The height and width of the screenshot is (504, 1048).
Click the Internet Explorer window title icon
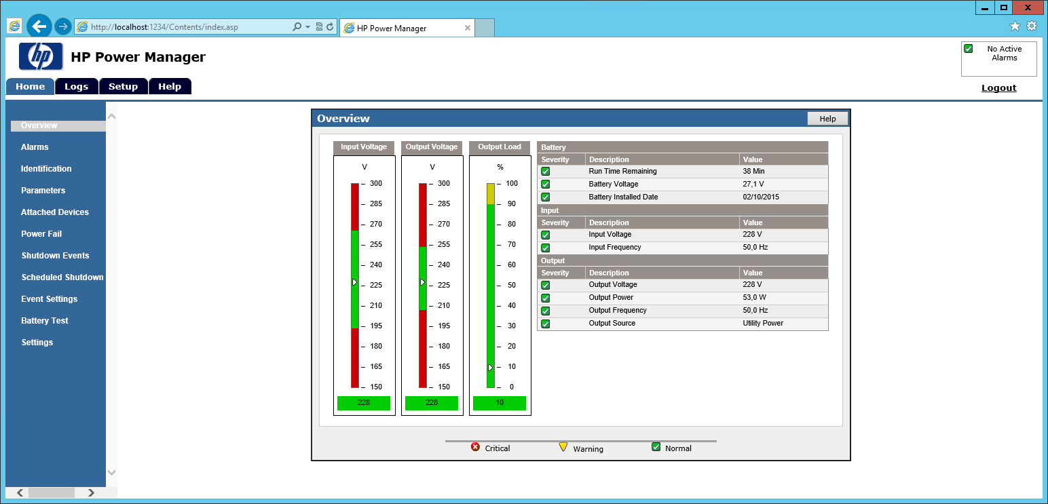[14, 26]
